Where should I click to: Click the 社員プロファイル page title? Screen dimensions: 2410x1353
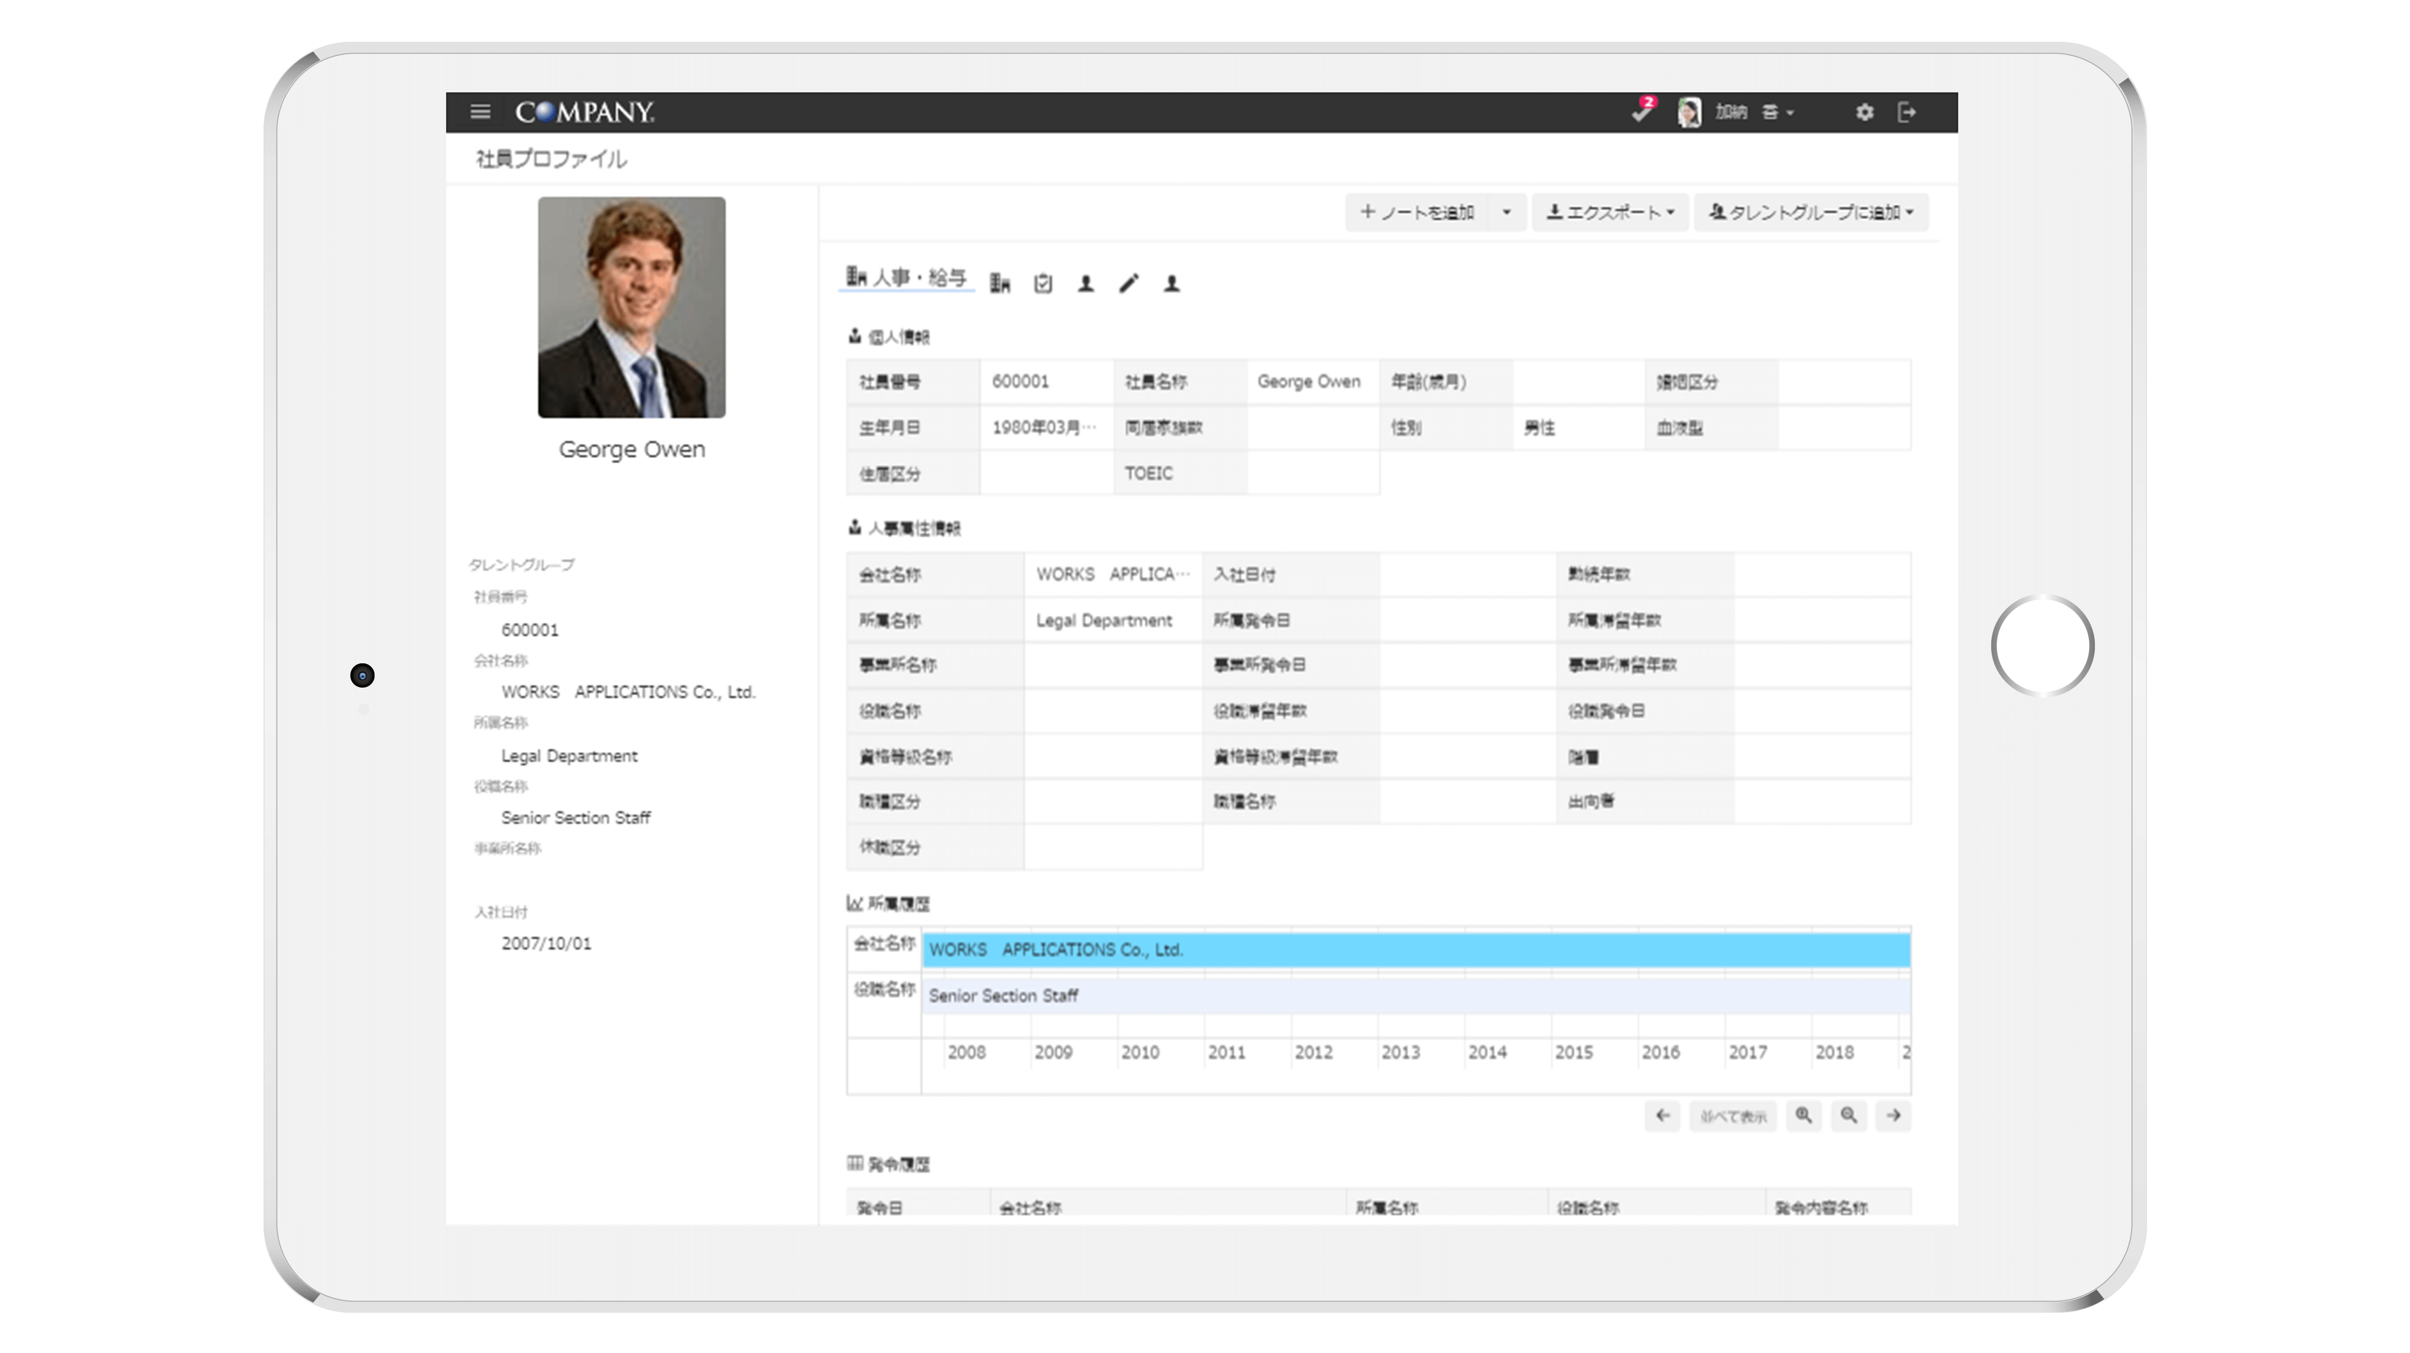(551, 159)
